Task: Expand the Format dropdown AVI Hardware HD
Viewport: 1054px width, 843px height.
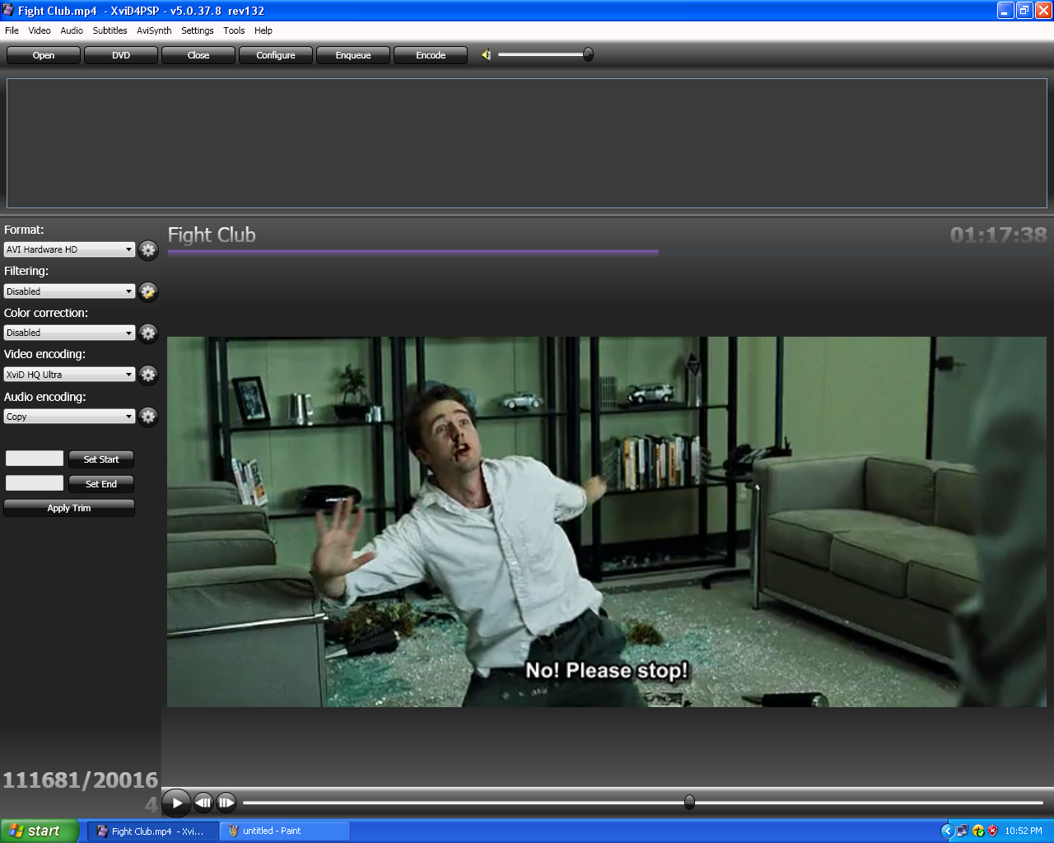Action: (x=69, y=249)
